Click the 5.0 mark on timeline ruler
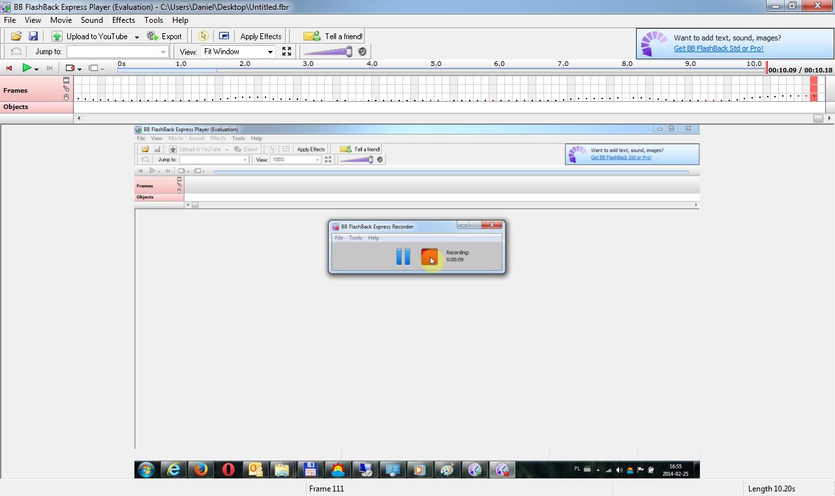The width and height of the screenshot is (835, 496). (x=435, y=64)
